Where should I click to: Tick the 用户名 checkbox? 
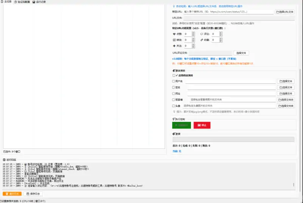[x=174, y=81]
